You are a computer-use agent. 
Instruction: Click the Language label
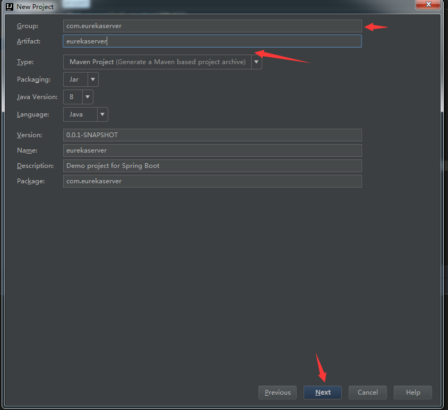click(33, 114)
